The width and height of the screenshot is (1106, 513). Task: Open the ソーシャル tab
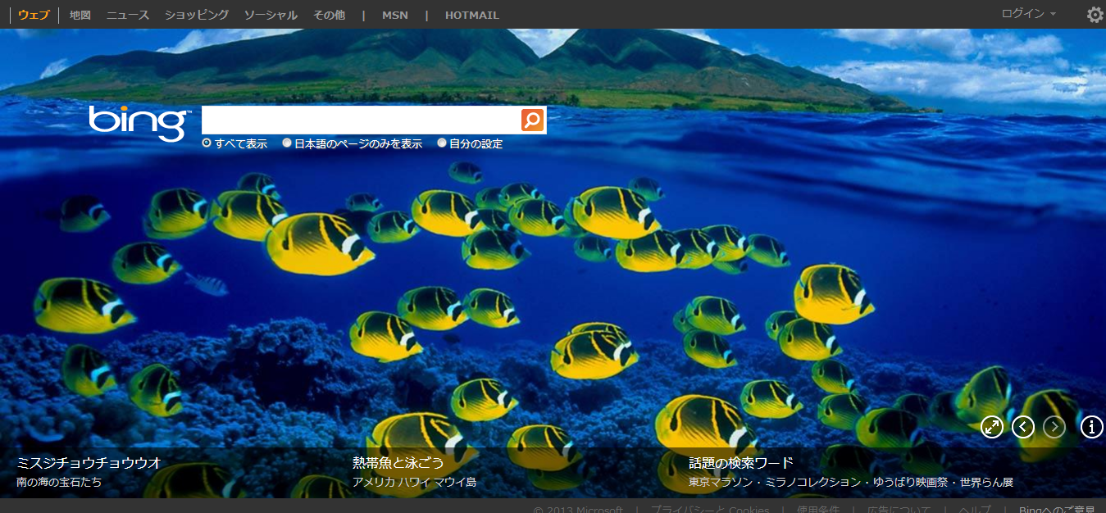pos(271,15)
